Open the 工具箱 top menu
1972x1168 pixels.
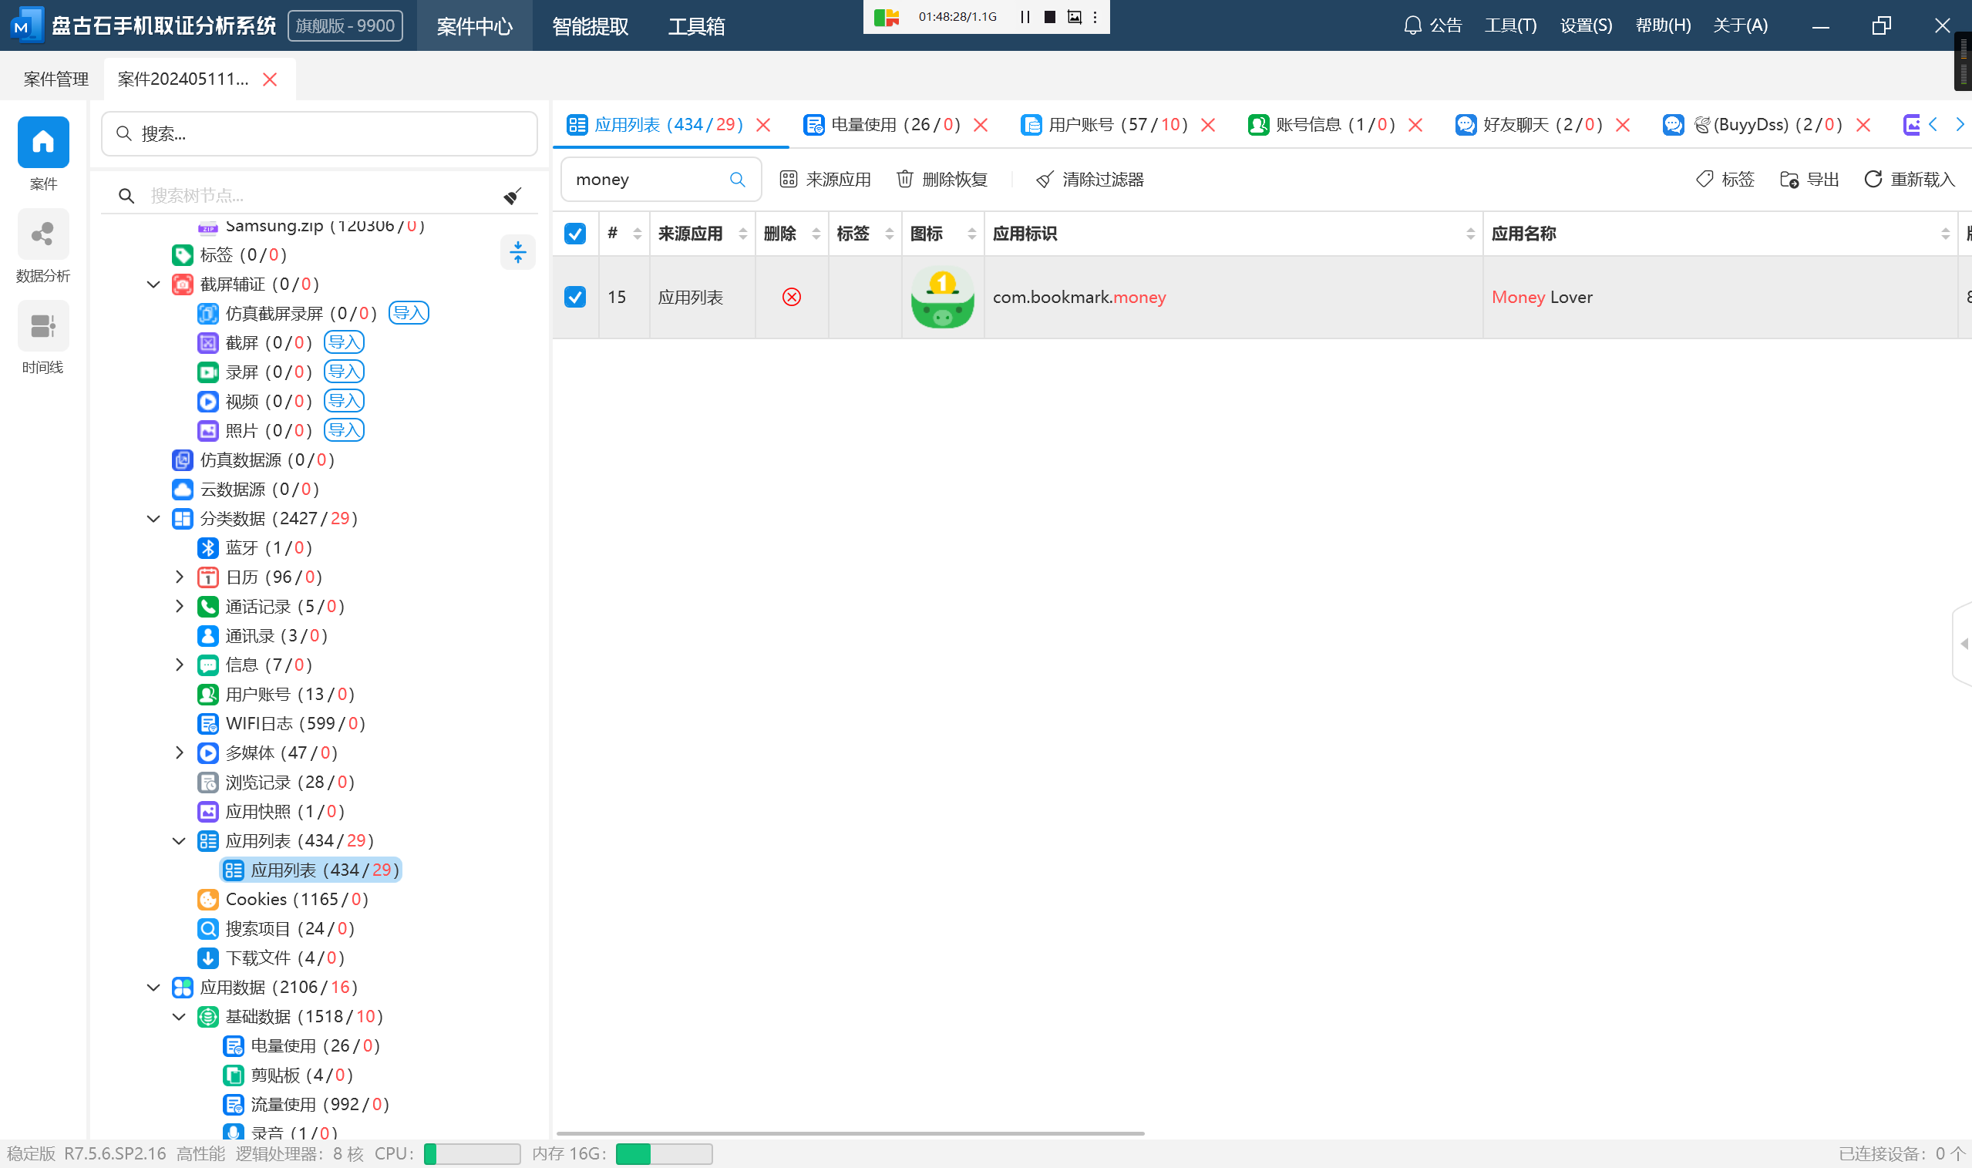coord(695,26)
